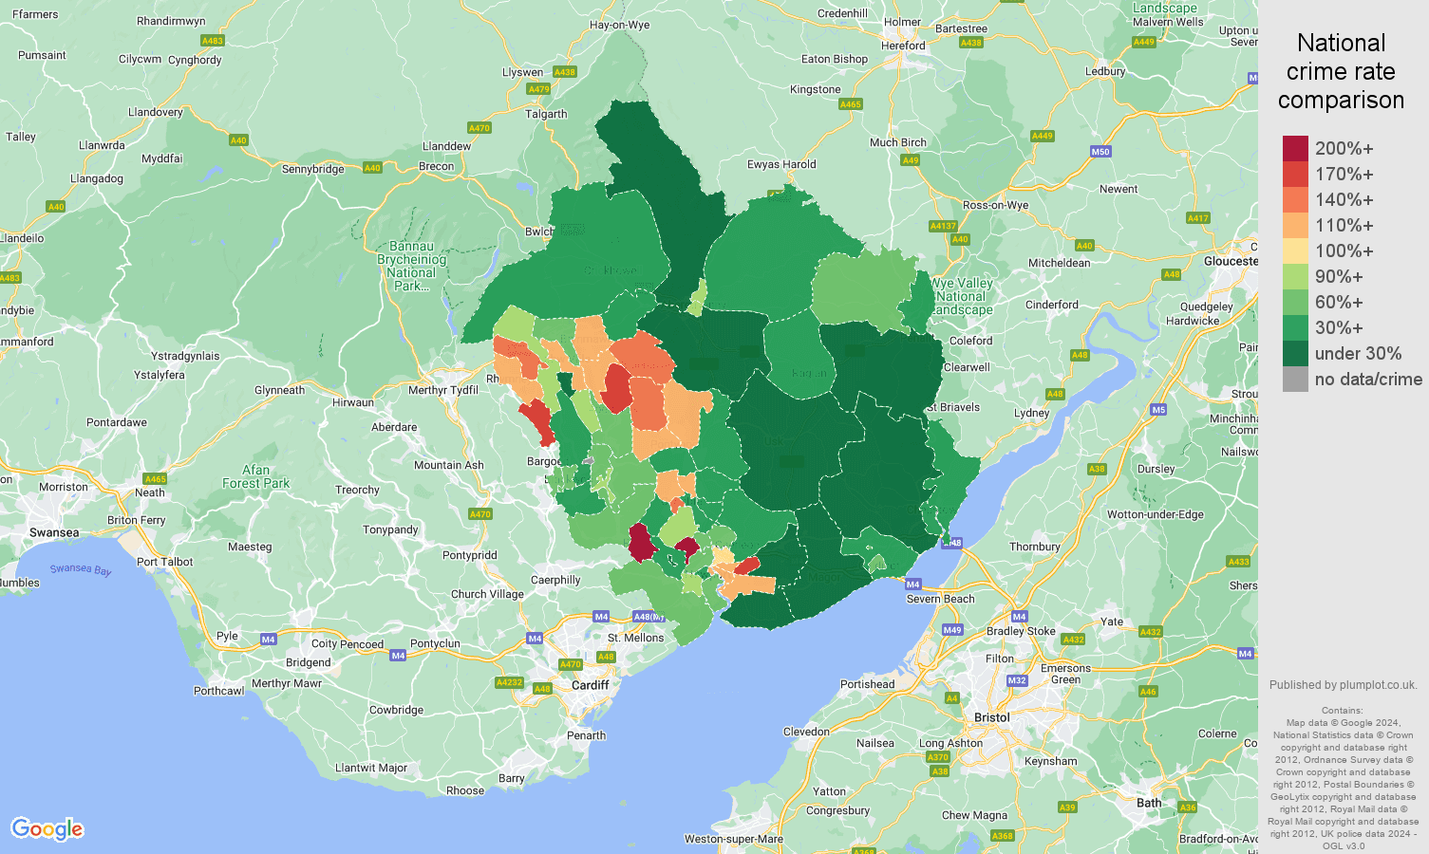Image resolution: width=1429 pixels, height=854 pixels.
Task: Click the 170%+ red legend swatch
Action: pos(1295,174)
